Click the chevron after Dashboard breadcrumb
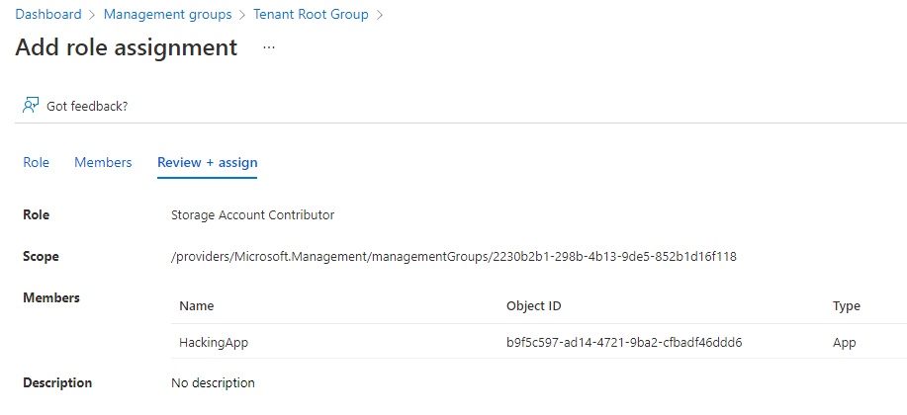The height and width of the screenshot is (415, 907). point(93,15)
